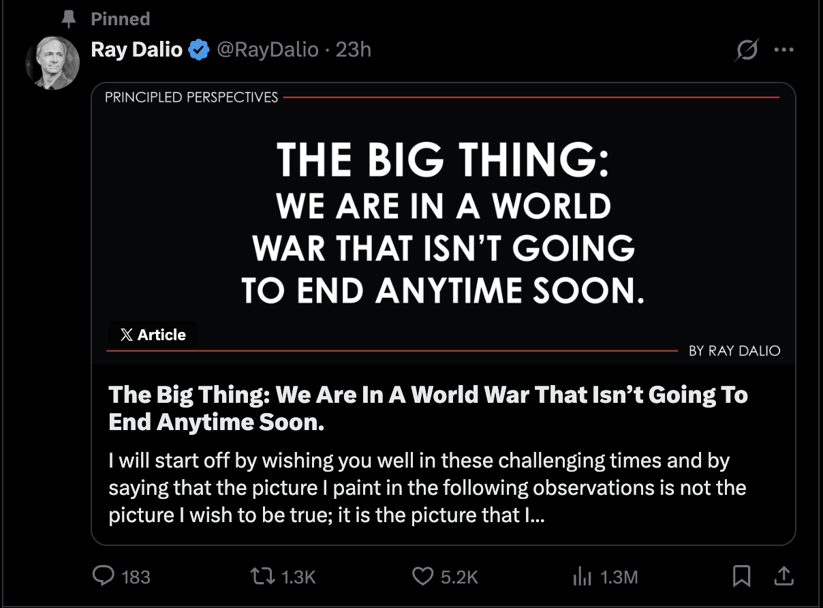Image resolution: width=823 pixels, height=608 pixels.
Task: Click the pin icon above the post
Action: [x=68, y=19]
